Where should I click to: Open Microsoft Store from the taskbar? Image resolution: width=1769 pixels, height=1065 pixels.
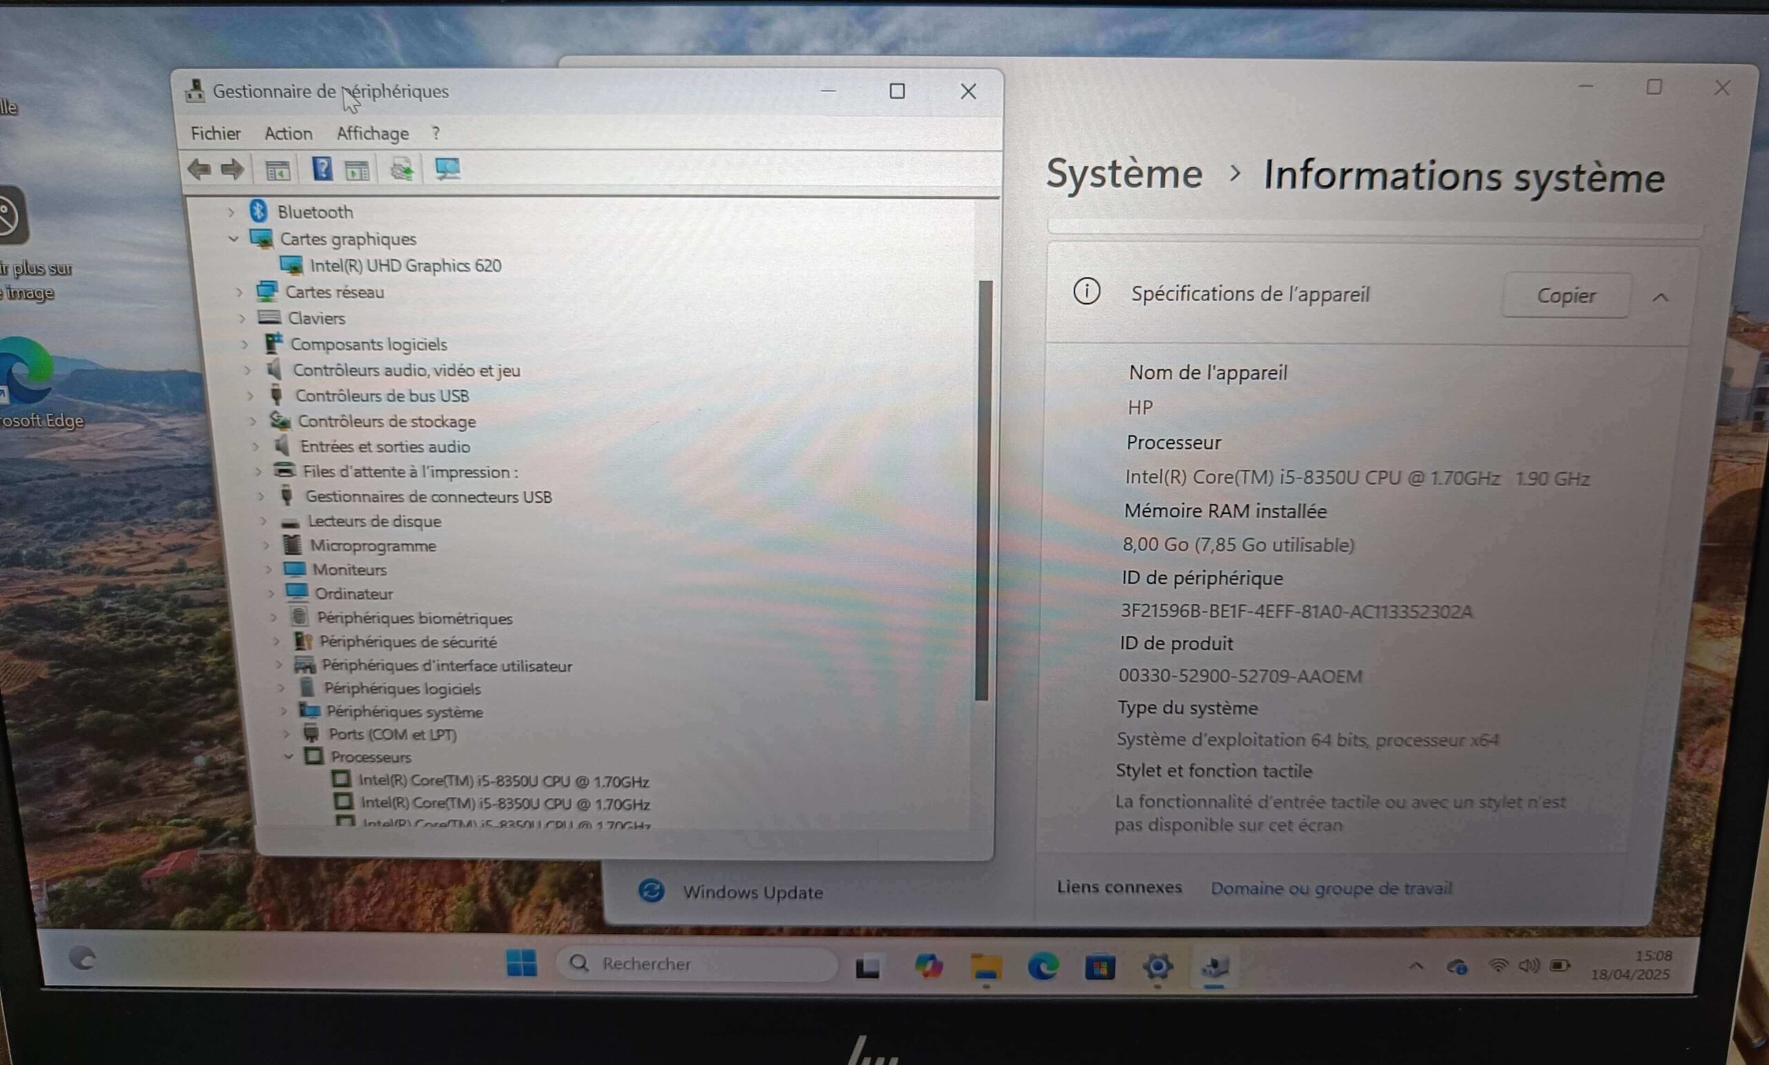click(x=1099, y=968)
